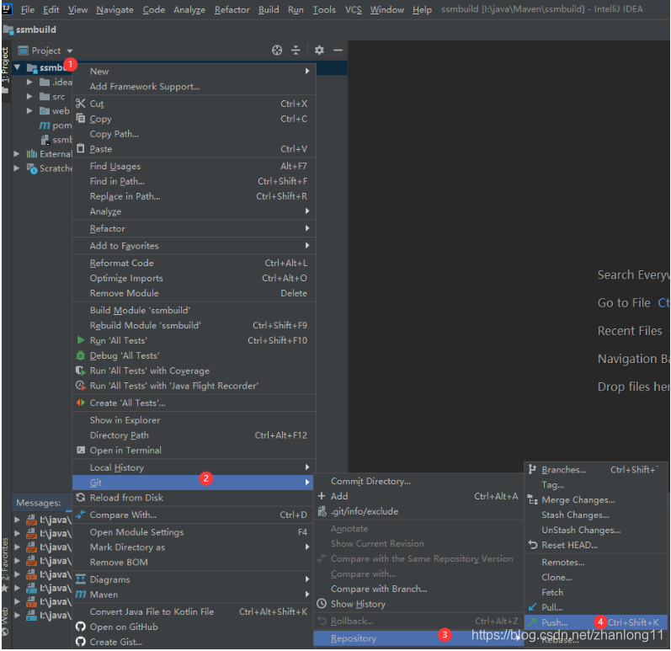The height and width of the screenshot is (651, 671).
Task: Open the Refactor menu in menu bar
Action: (232, 9)
